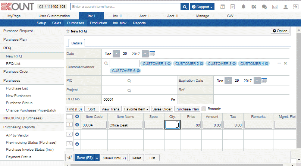The height and width of the screenshot is (166, 301).
Task: Open the Manage module tab
Action: 203,16
